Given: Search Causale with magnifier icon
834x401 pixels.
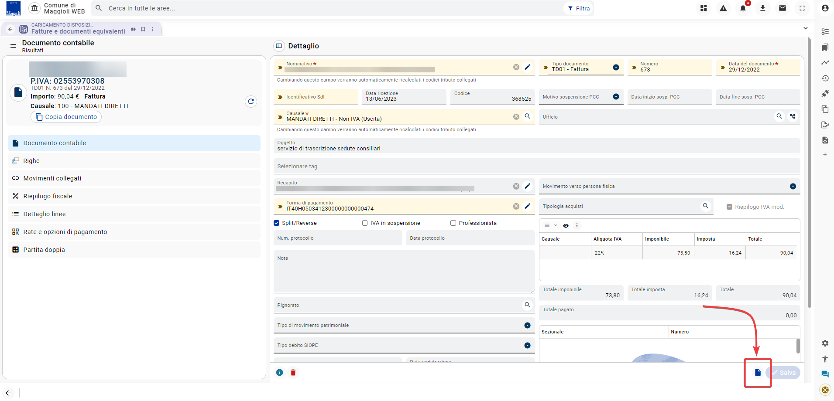Looking at the screenshot, I should (x=528, y=116).
